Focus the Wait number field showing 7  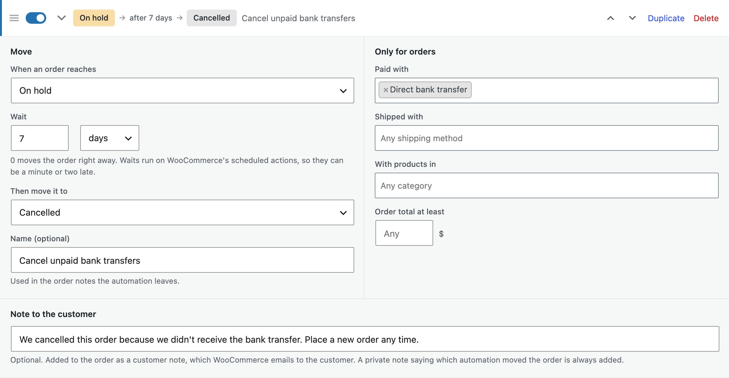tap(40, 138)
